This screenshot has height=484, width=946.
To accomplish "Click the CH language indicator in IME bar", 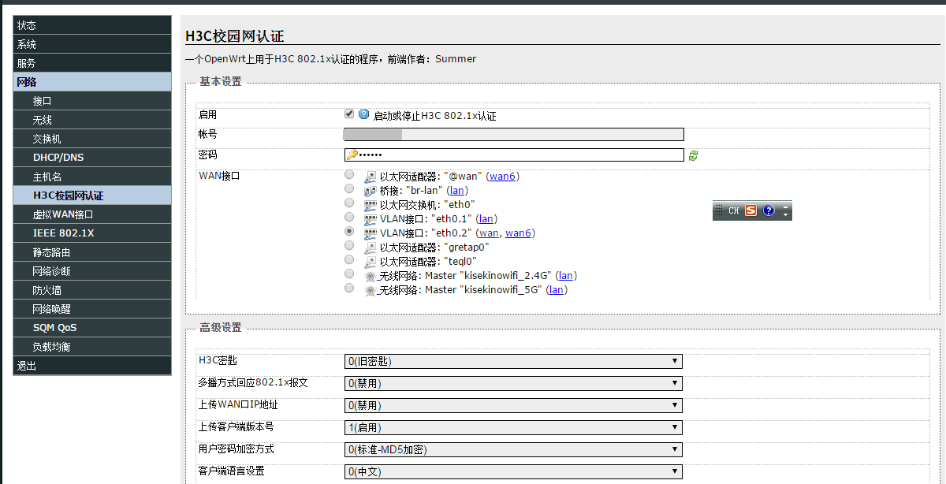I will point(733,210).
